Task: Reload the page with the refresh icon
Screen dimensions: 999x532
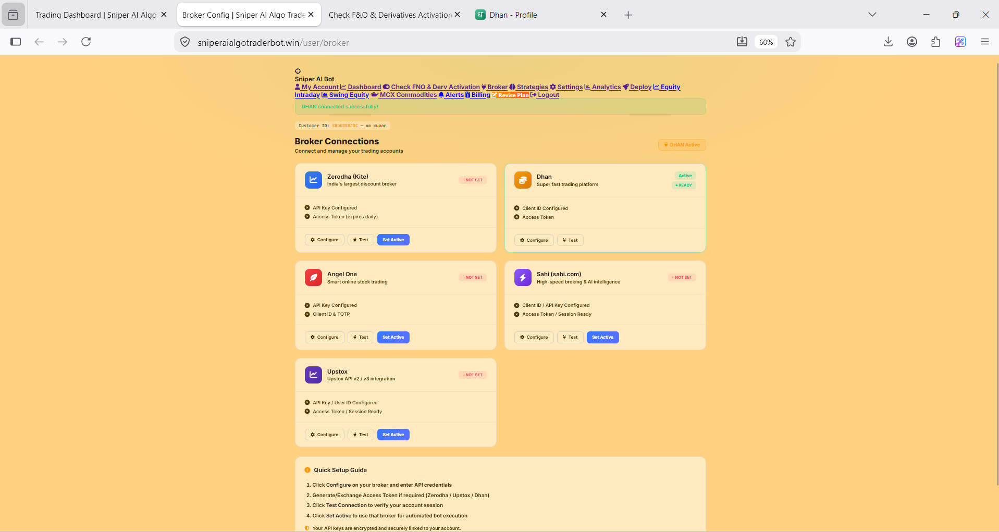Action: coord(86,42)
